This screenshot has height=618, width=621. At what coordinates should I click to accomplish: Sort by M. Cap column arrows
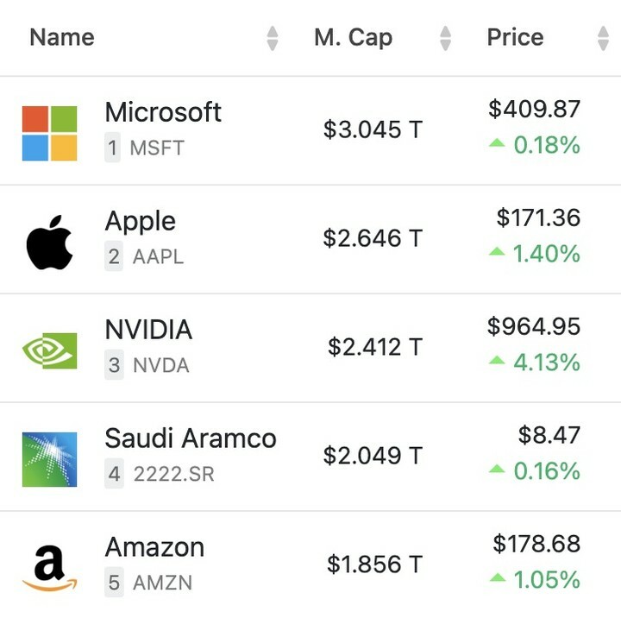[445, 38]
